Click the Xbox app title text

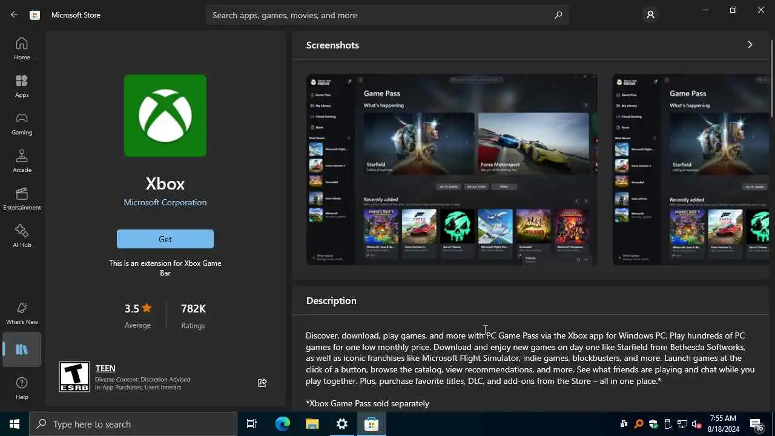[x=165, y=183]
